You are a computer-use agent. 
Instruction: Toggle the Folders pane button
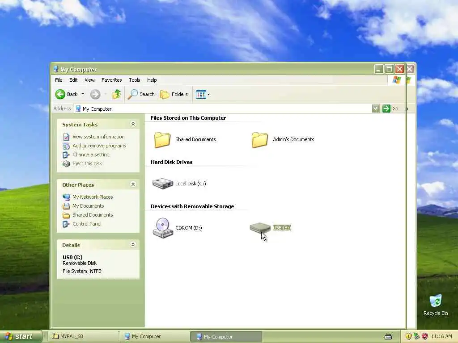(x=174, y=94)
